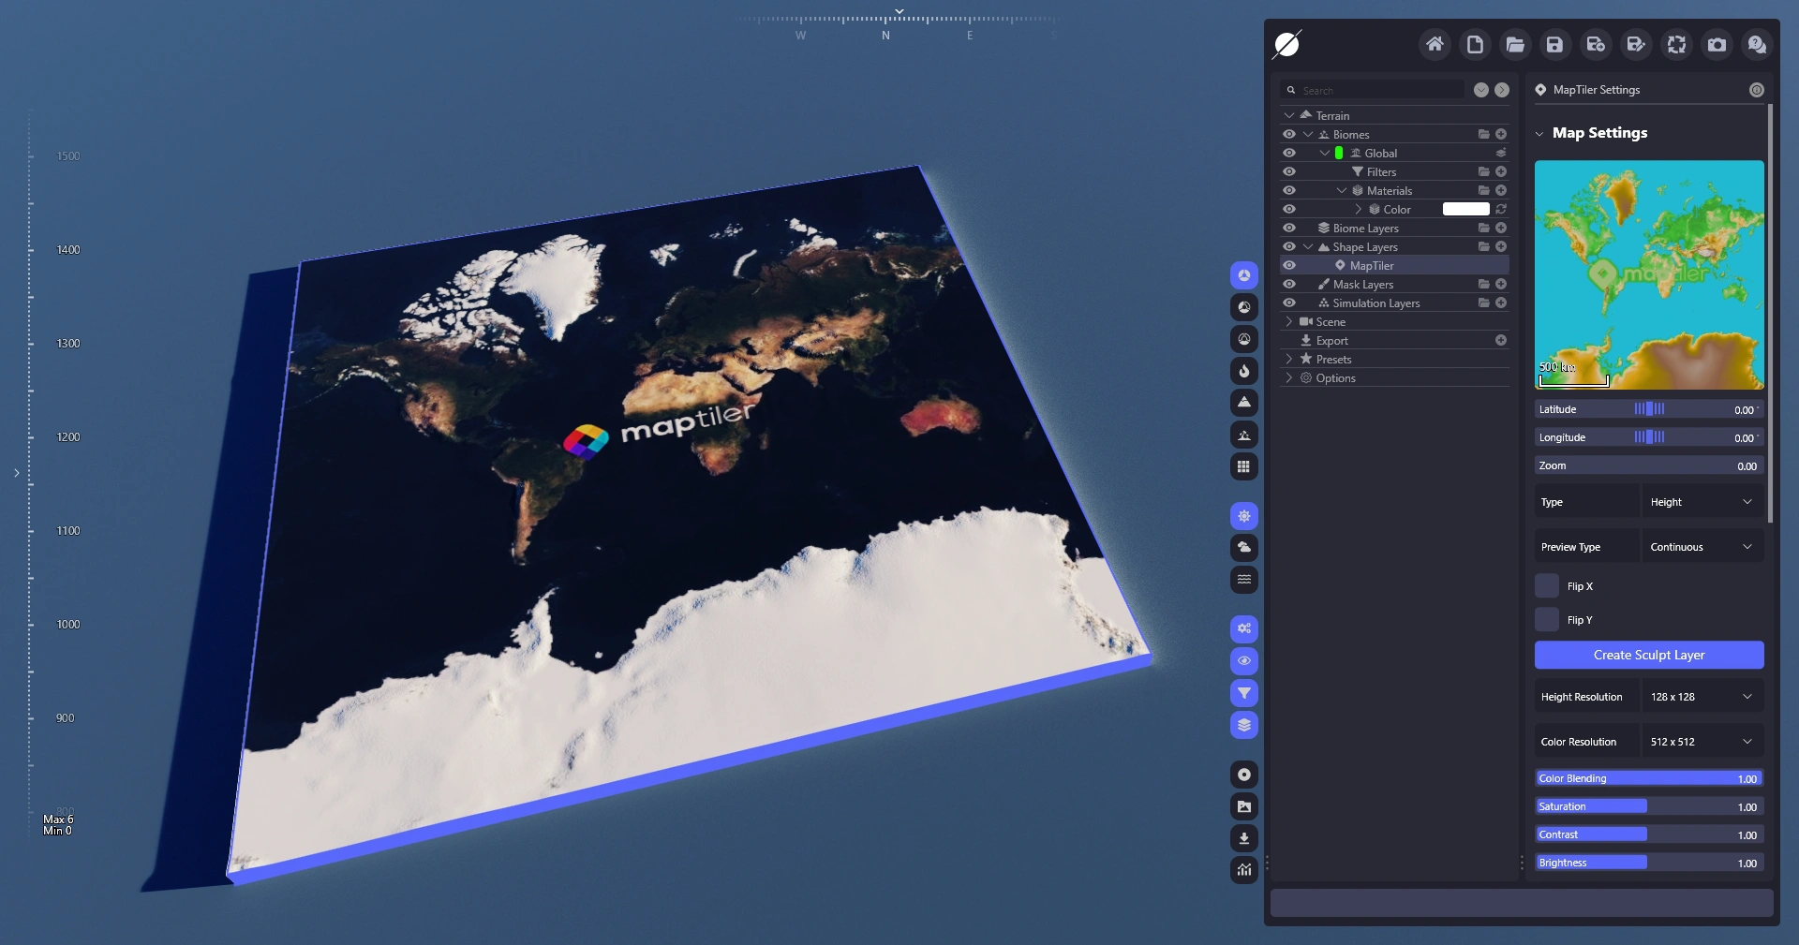
Task: Click the picture image icon in viewport toolbar
Action: (1244, 806)
